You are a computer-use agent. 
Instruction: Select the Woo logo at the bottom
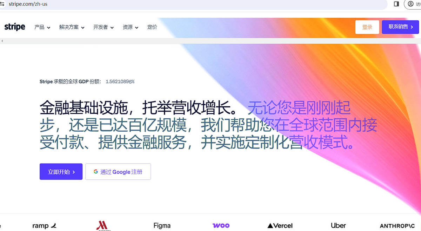221,225
